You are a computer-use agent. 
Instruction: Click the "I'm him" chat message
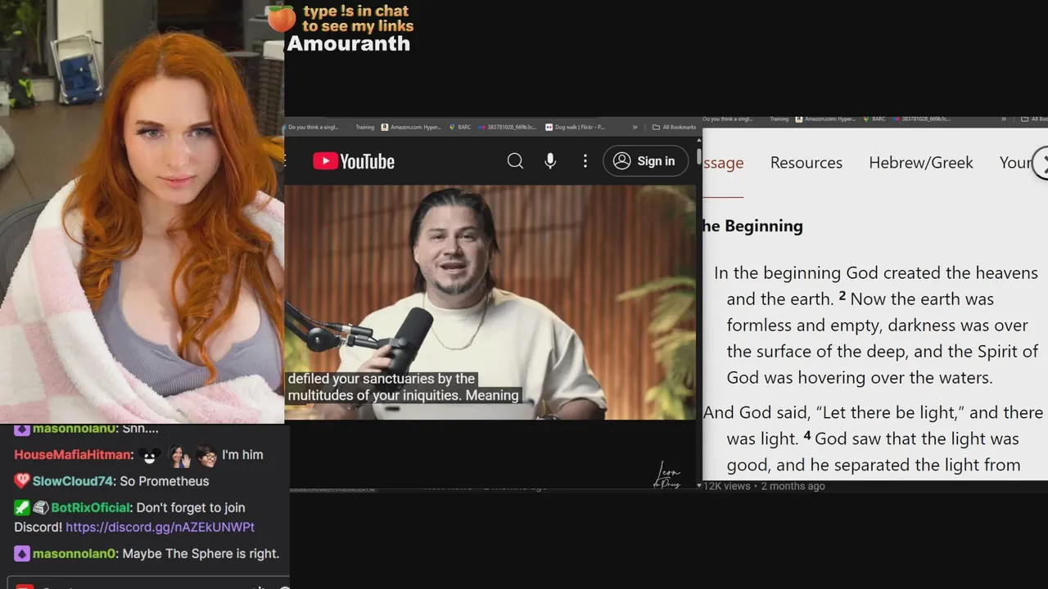click(x=242, y=455)
